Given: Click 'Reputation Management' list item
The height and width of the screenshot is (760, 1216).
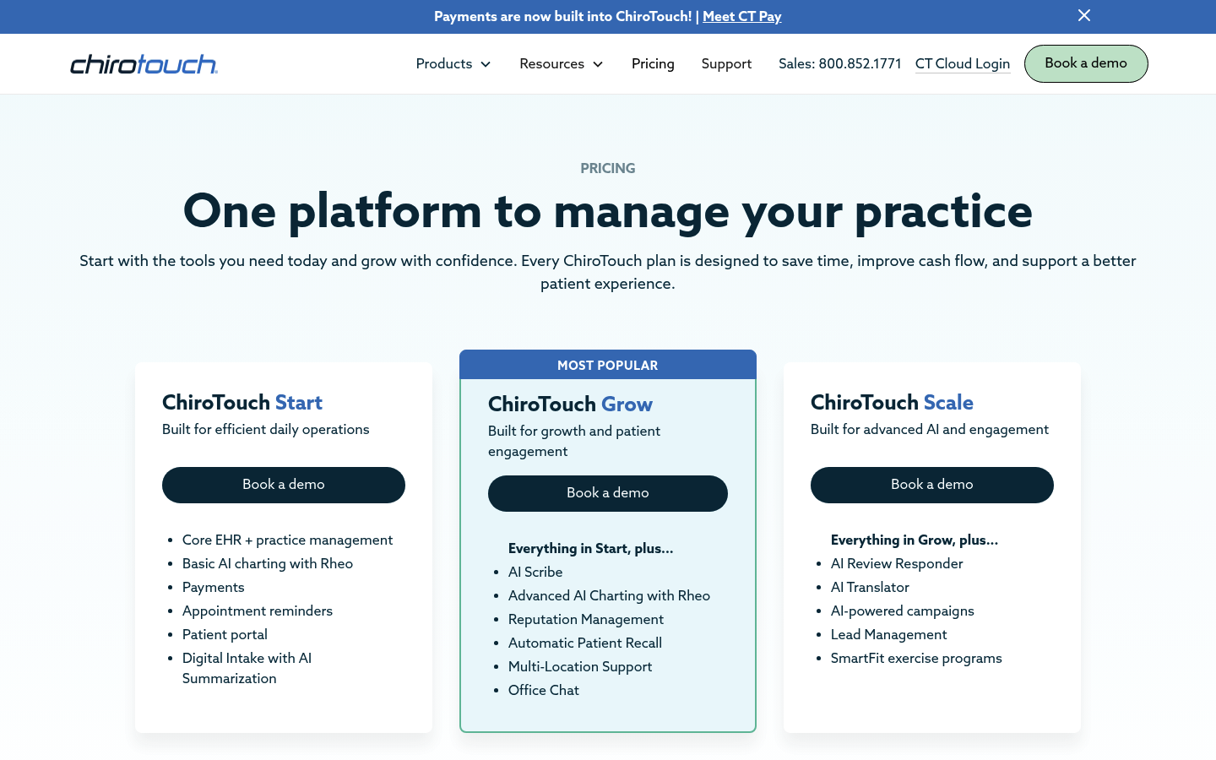Looking at the screenshot, I should [586, 619].
